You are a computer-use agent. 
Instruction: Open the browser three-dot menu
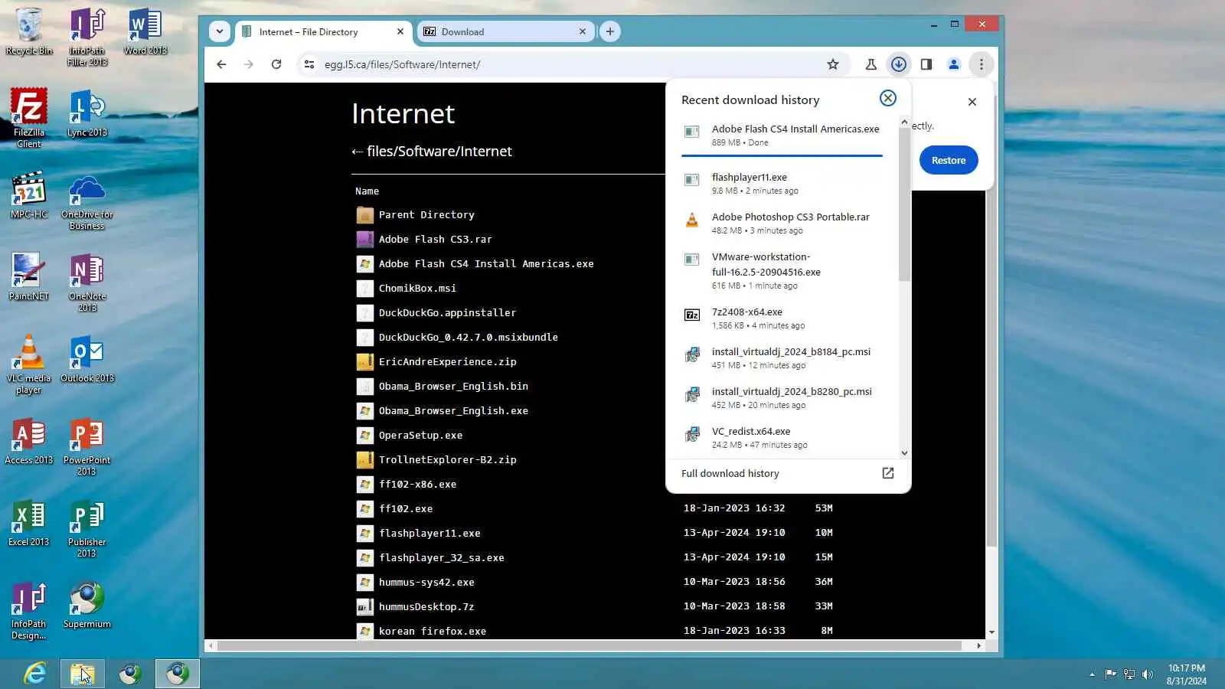tap(982, 64)
